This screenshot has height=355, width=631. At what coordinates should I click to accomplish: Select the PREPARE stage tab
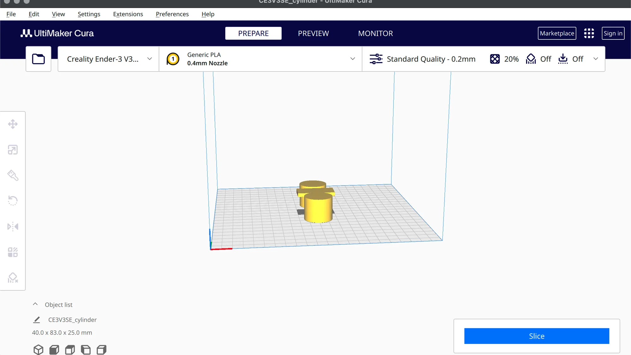(x=253, y=33)
